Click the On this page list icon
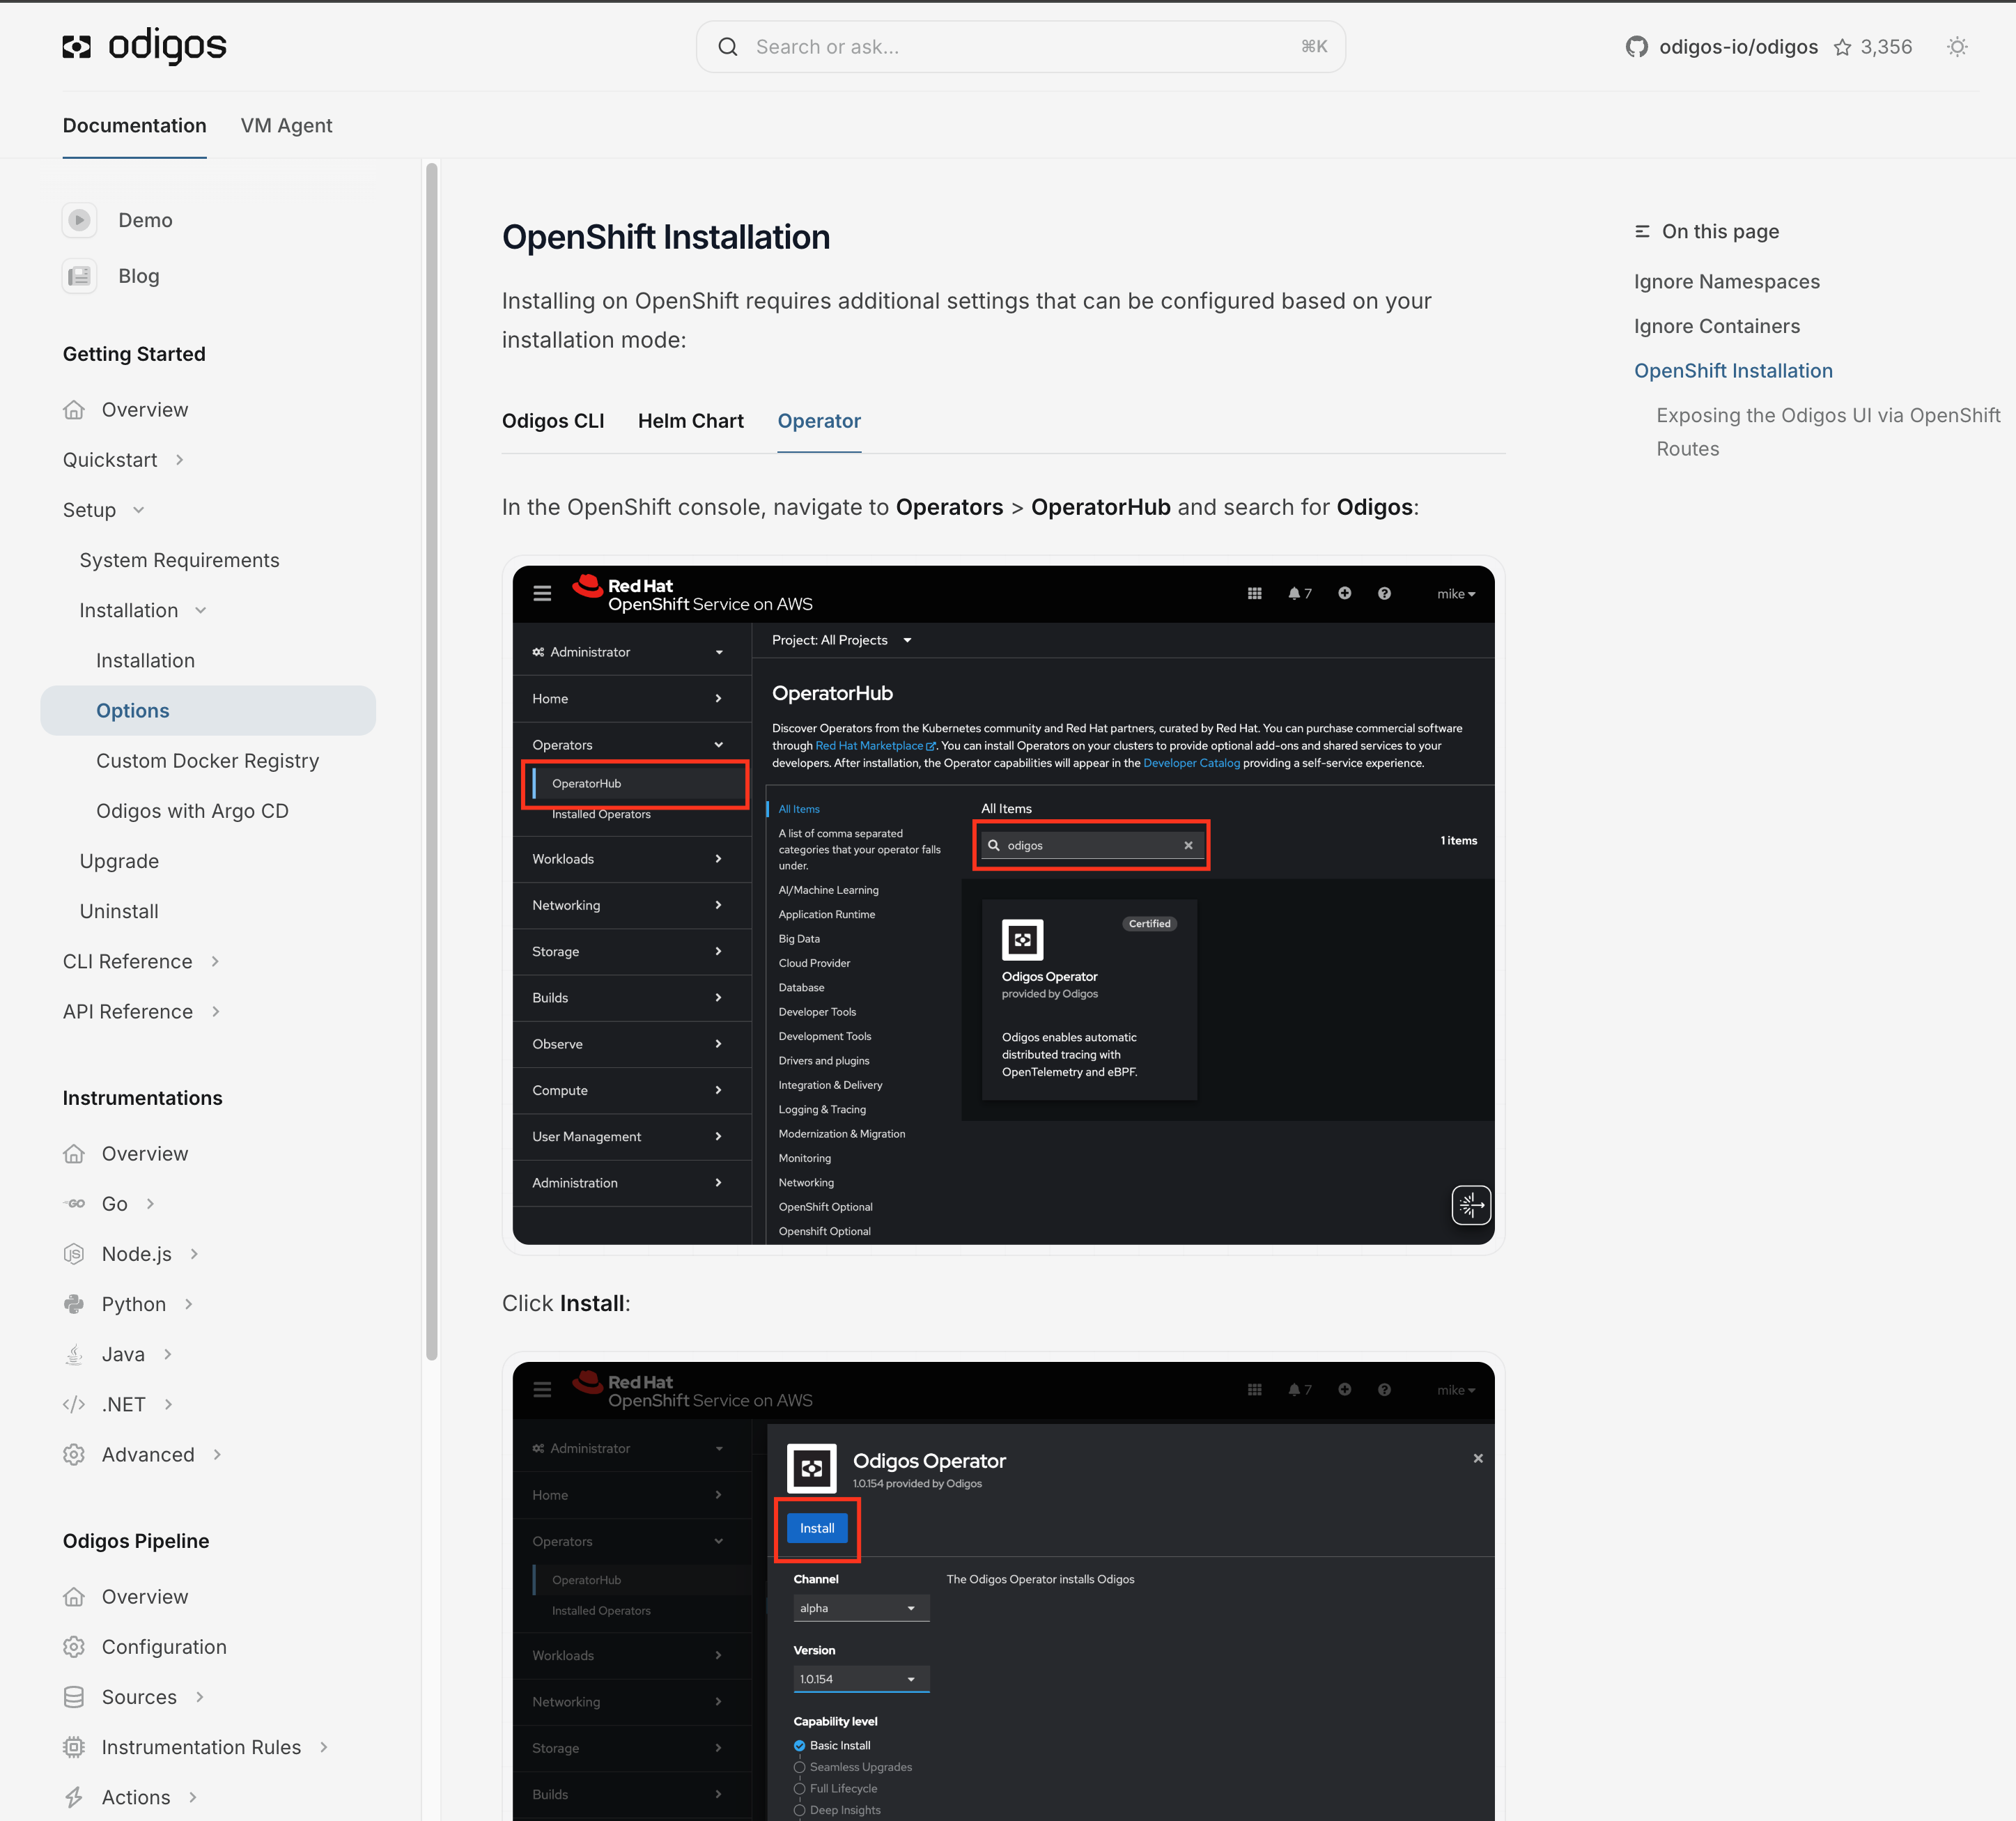 [x=1642, y=232]
